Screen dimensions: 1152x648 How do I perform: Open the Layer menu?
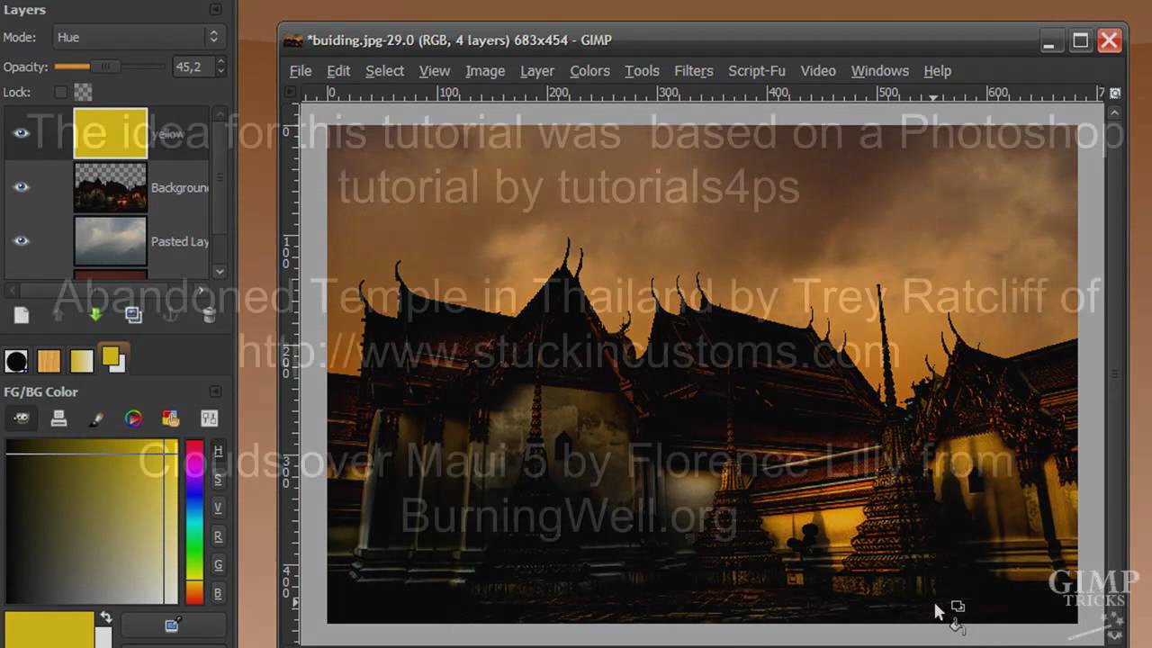[x=537, y=71]
